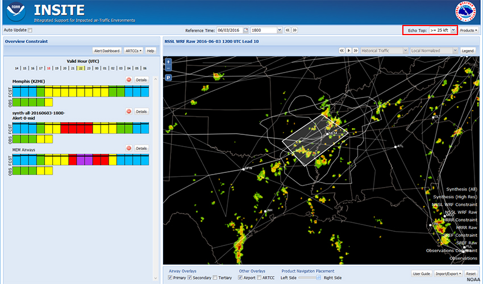This screenshot has height=284, width=483.
Task: Remove the synth-all-20160603-1800 alert row
Action: tap(129, 111)
